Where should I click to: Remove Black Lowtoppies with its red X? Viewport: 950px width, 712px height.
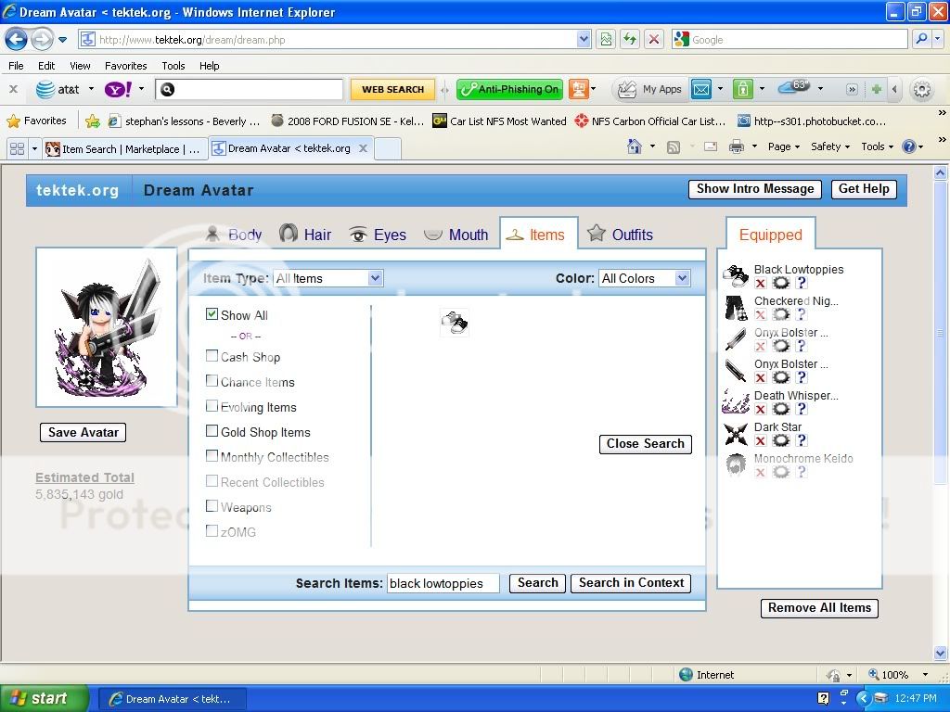click(761, 284)
